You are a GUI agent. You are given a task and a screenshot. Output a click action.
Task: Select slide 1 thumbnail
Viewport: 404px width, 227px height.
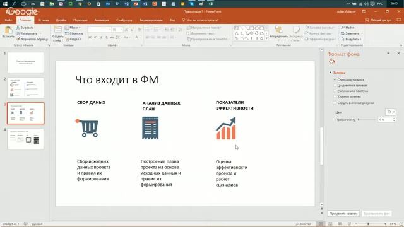click(25, 62)
